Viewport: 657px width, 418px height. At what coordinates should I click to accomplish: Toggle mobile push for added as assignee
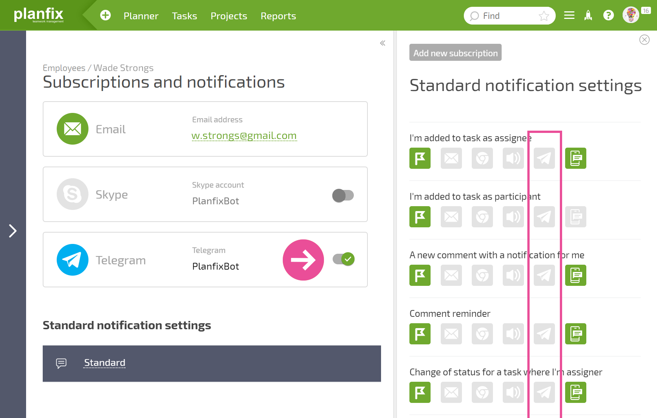(576, 158)
